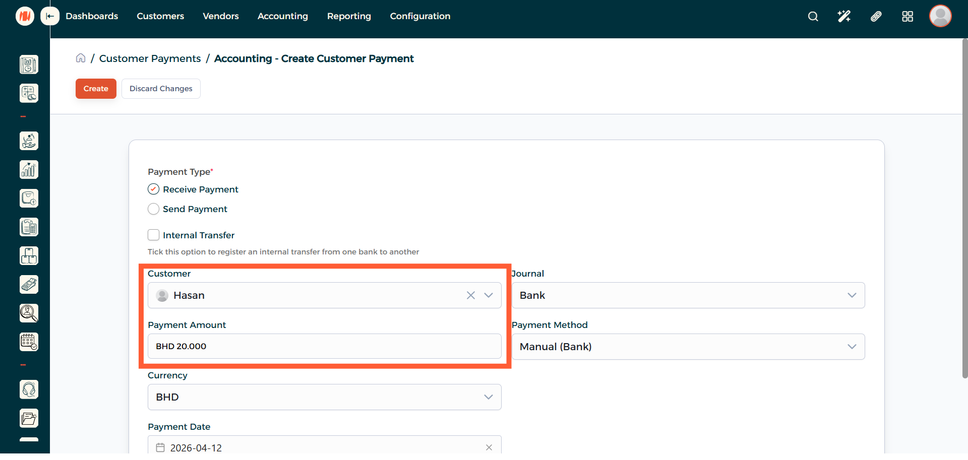
Task: Click the card terminal point-of-sale icon
Action: click(x=29, y=285)
